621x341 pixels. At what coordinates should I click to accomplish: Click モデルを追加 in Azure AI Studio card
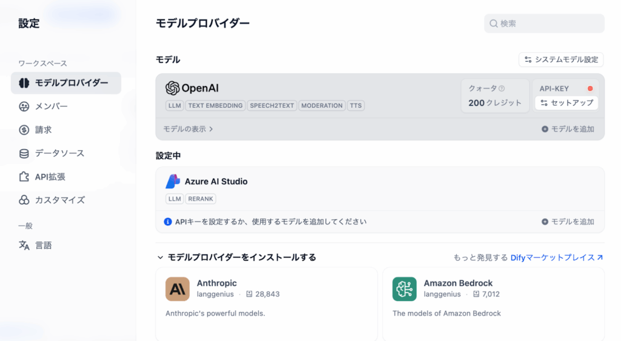[568, 222]
